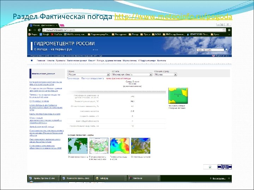Viewport: 254px width, 190px height.
Task: Open the Климат menu item
Action: pyautogui.click(x=92, y=61)
